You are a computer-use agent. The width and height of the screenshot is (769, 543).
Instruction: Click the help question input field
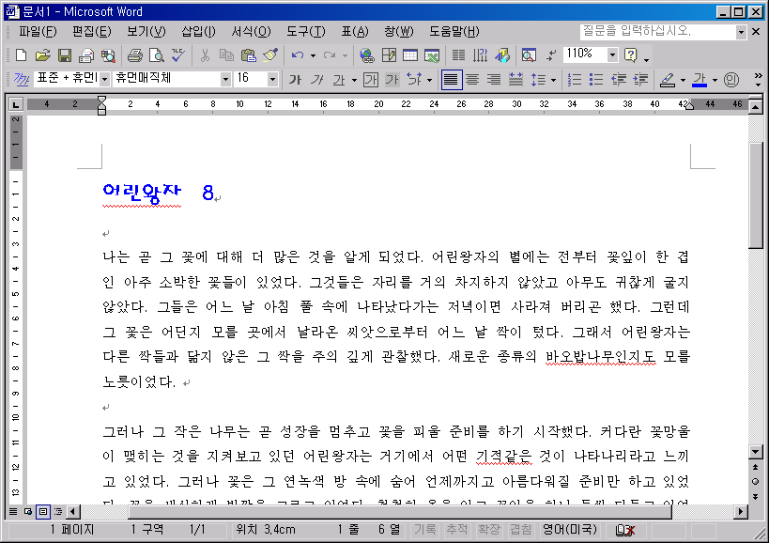656,32
